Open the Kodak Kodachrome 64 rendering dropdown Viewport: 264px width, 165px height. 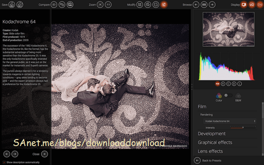(x=230, y=121)
